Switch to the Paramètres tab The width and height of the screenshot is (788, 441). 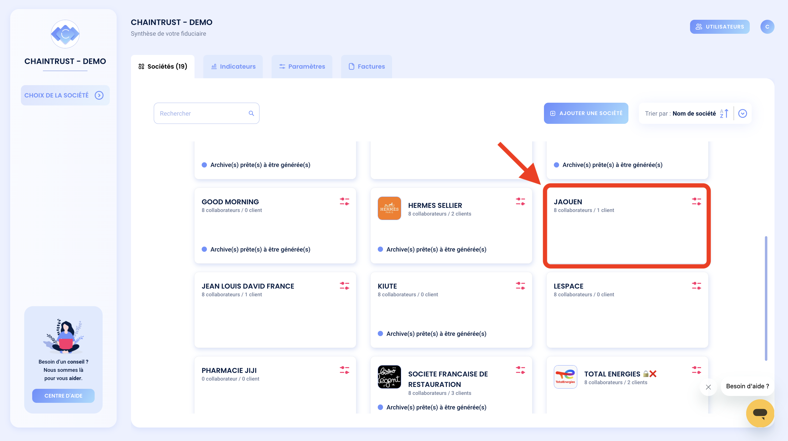302,66
